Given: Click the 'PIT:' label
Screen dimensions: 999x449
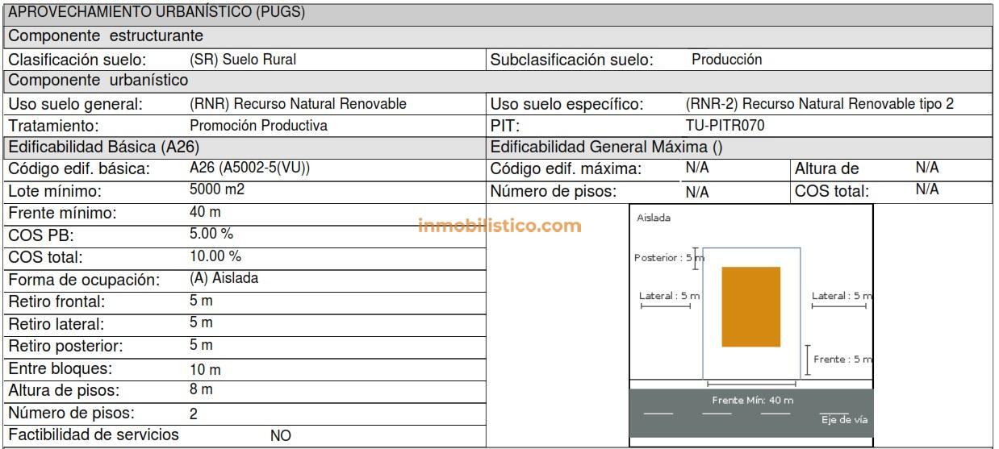Looking at the screenshot, I should pos(505,126).
